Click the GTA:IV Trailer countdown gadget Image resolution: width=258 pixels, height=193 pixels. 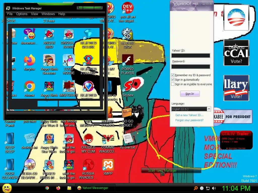click(236, 140)
